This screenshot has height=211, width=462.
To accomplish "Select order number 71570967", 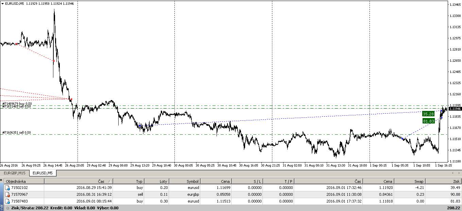I will click(20, 194).
